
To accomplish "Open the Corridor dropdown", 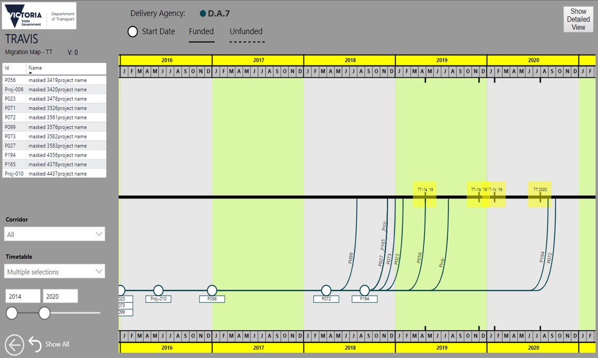I will click(55, 234).
